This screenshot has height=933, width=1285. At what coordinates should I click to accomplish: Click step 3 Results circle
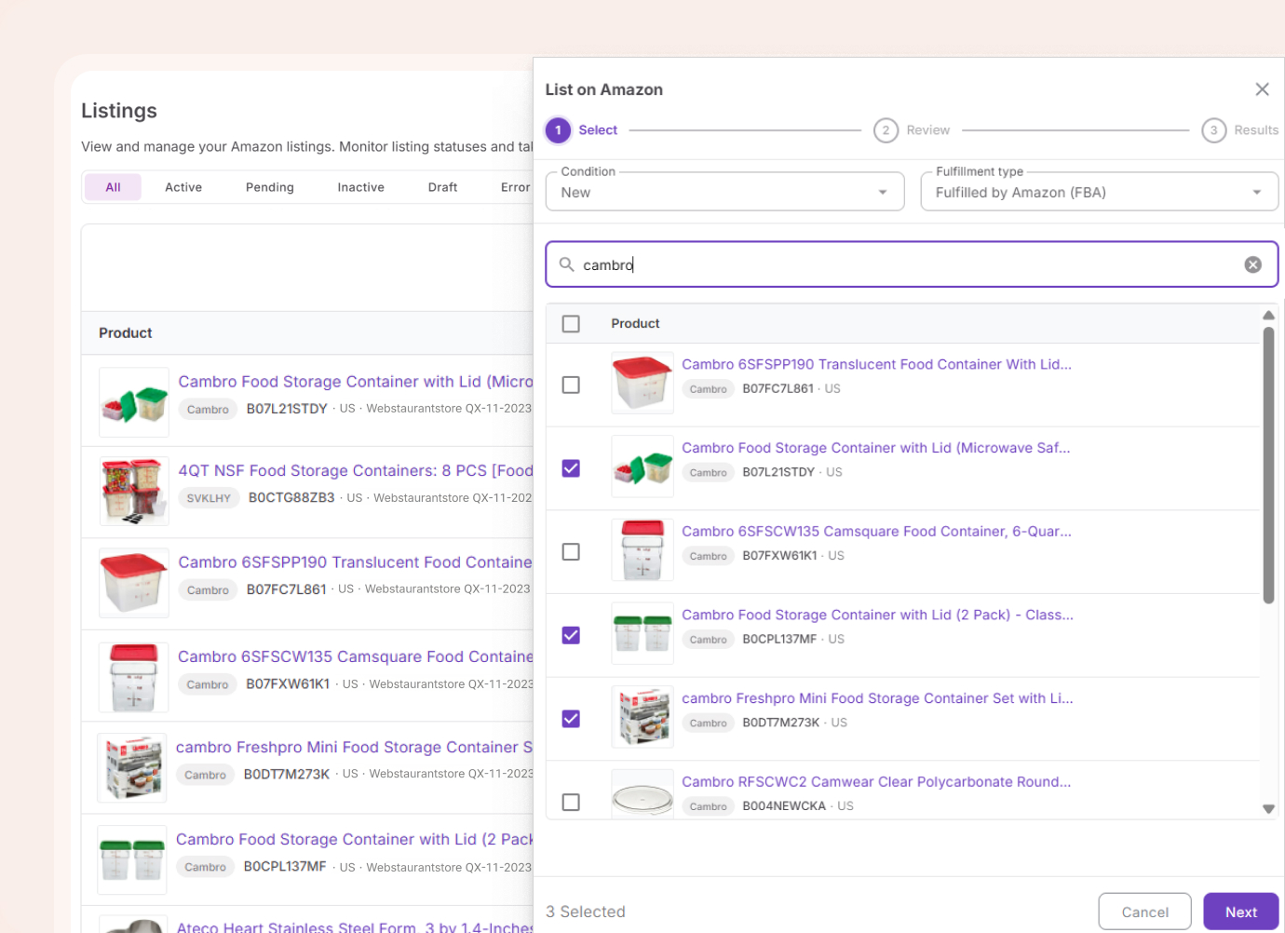tap(1212, 130)
